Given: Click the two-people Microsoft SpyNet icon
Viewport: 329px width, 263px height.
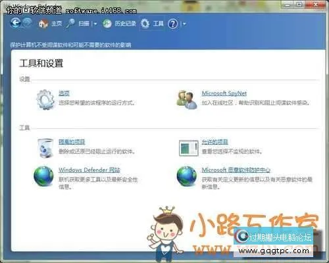Looking at the screenshot, I should 187,100.
